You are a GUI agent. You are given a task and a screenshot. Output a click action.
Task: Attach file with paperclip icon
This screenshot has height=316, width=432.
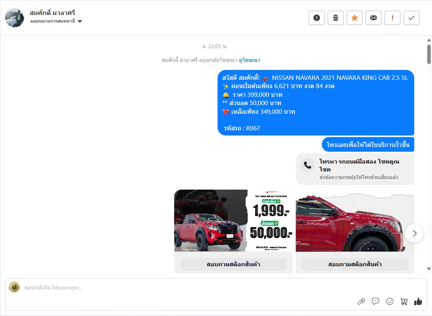tap(361, 302)
